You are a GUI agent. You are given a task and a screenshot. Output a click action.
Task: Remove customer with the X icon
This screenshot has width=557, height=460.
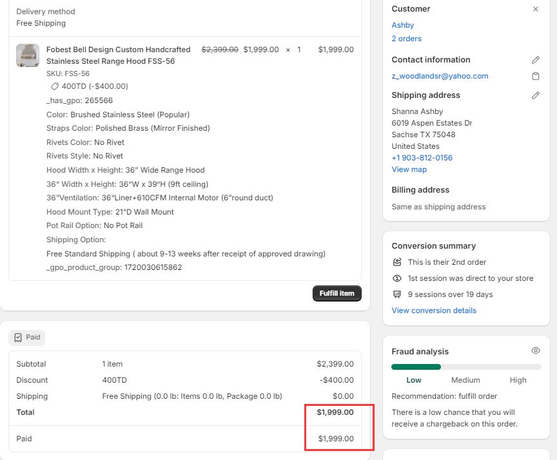(x=535, y=9)
